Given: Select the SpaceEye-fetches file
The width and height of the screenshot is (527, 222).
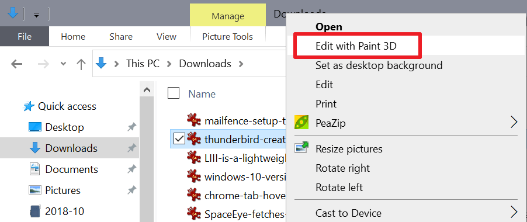Looking at the screenshot, I should pyautogui.click(x=245, y=214).
